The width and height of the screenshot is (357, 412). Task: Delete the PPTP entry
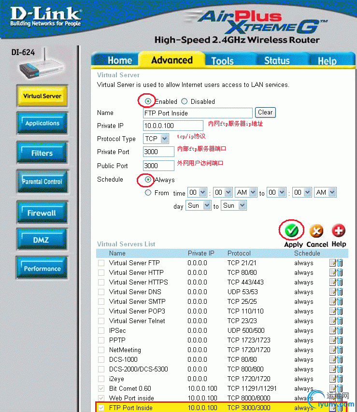tap(340, 340)
